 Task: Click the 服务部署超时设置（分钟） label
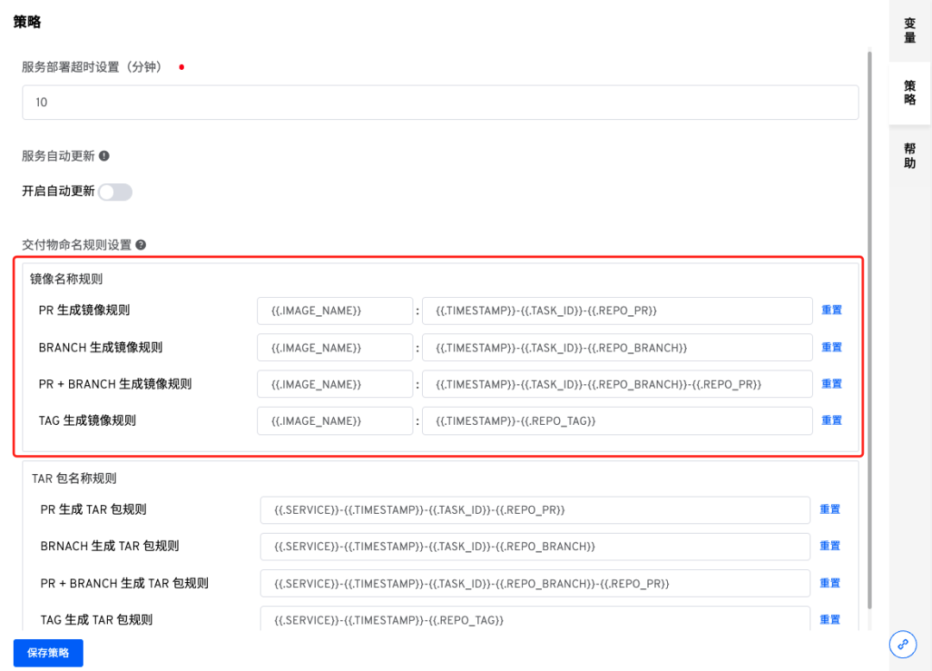[x=91, y=66]
